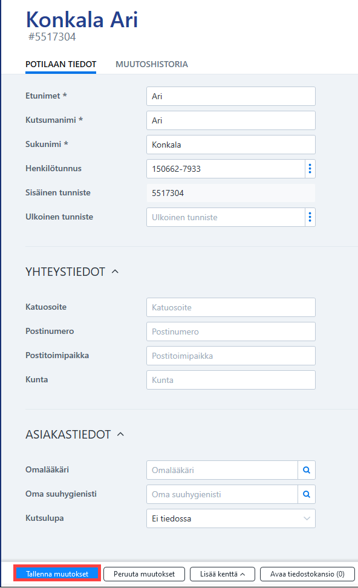Image resolution: width=358 pixels, height=588 pixels.
Task: Open the Ulkoinen tunniste three-dot menu
Action: pos(310,217)
